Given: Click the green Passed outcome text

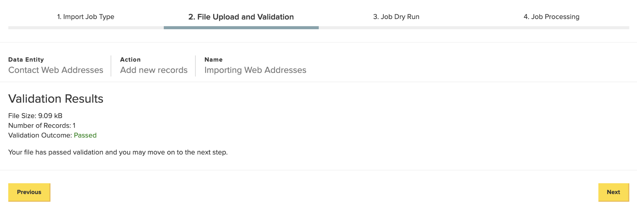Looking at the screenshot, I should (x=85, y=135).
